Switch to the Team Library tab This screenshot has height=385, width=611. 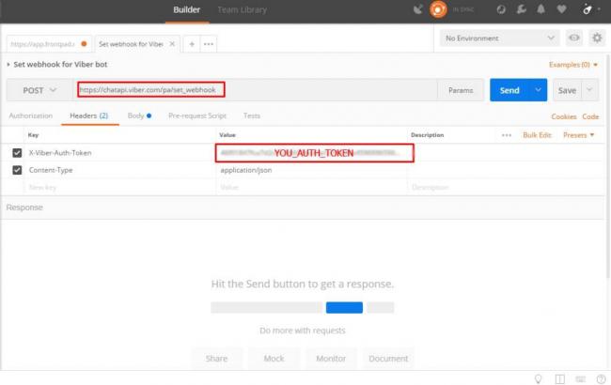pos(242,10)
